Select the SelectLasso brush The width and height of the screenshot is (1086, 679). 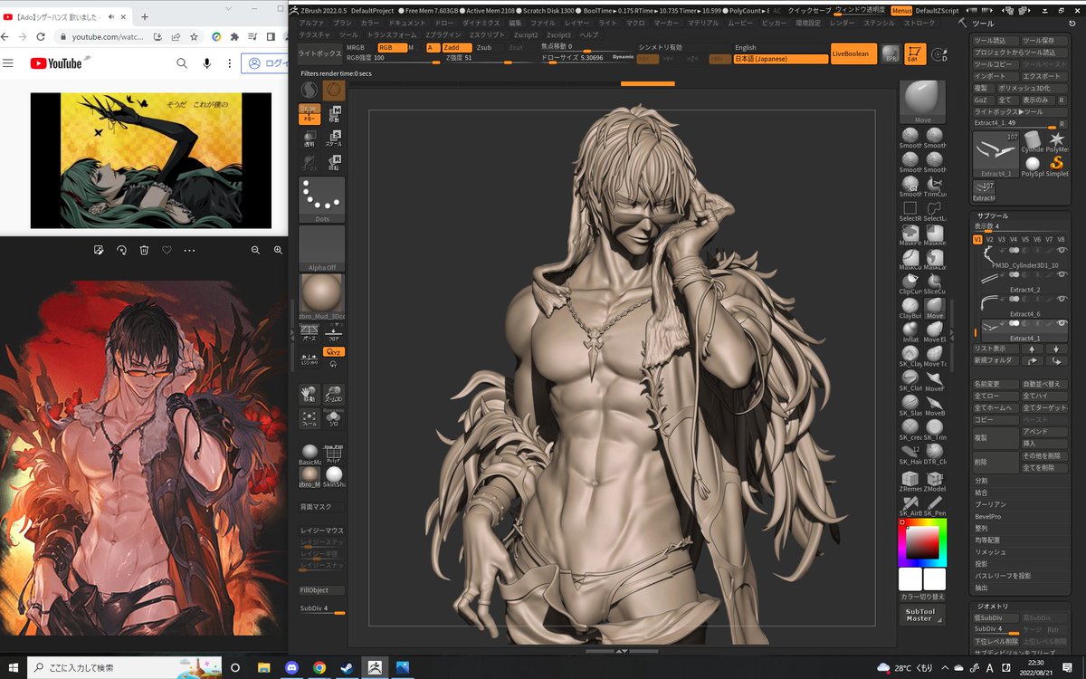(935, 210)
